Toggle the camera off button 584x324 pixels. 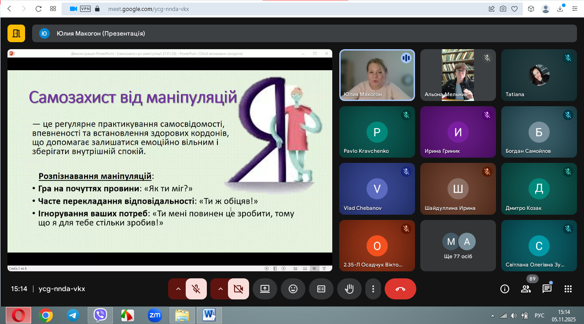point(239,289)
